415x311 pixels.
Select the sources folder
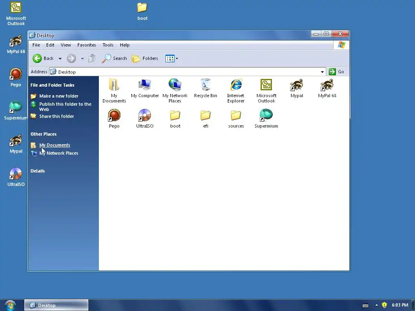236,119
